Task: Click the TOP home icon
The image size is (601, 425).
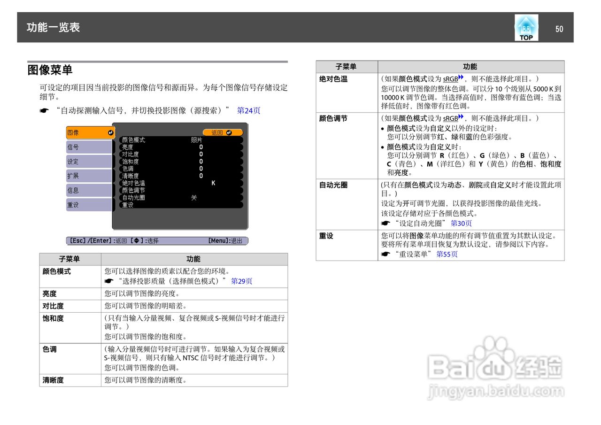Action: pyautogui.click(x=526, y=28)
